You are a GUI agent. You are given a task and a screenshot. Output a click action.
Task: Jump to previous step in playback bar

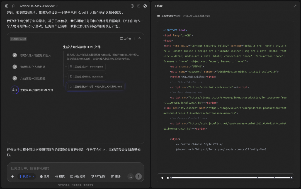pos(162,178)
